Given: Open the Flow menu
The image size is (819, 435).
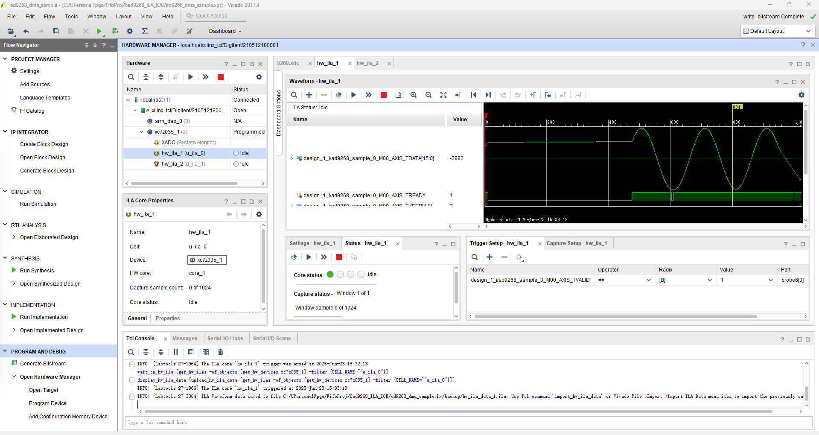Looking at the screenshot, I should pos(49,17).
